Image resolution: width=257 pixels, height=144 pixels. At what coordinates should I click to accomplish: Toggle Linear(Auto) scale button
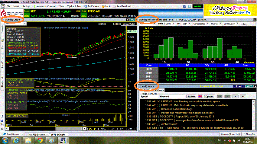(x=129, y=24)
